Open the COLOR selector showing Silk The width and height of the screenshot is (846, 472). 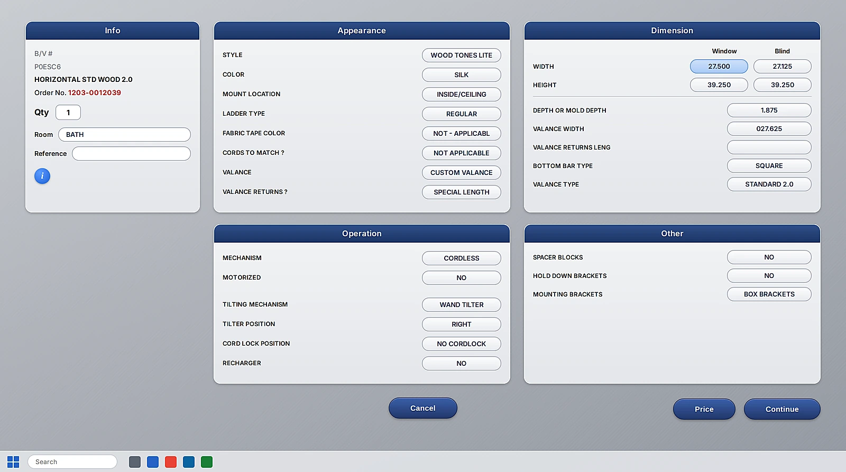[462, 75]
